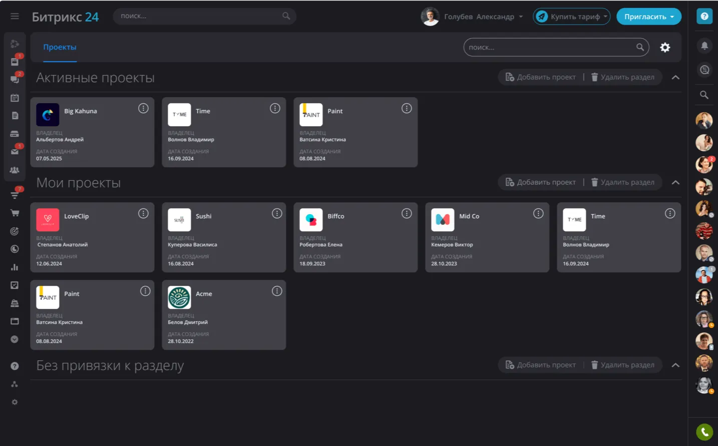The height and width of the screenshot is (446, 718).
Task: Open options menu for LoveClip project
Action: pyautogui.click(x=143, y=213)
